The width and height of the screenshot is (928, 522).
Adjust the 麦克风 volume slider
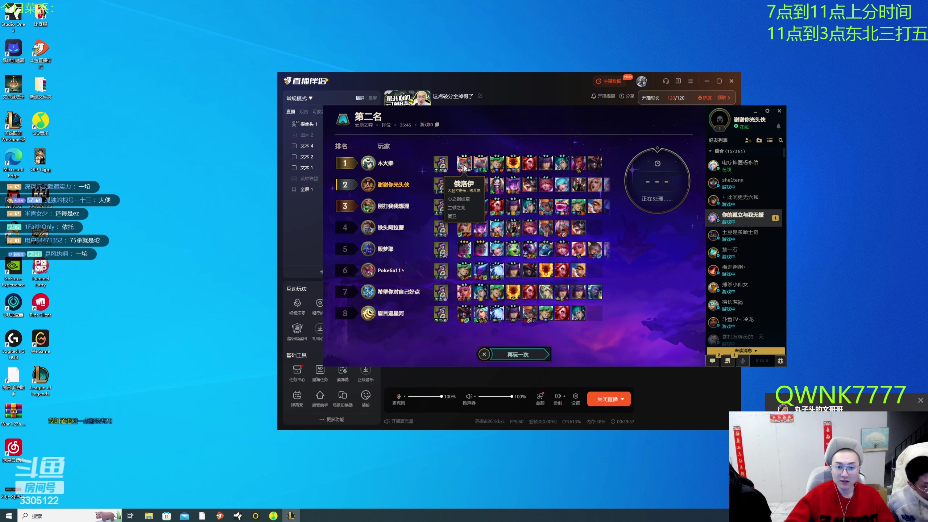pos(425,397)
